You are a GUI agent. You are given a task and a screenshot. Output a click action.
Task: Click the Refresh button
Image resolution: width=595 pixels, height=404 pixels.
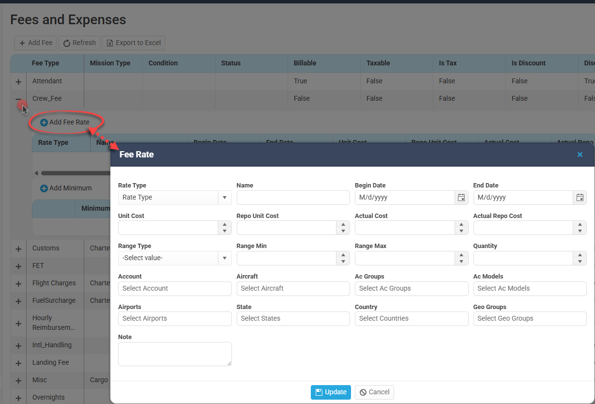[79, 43]
